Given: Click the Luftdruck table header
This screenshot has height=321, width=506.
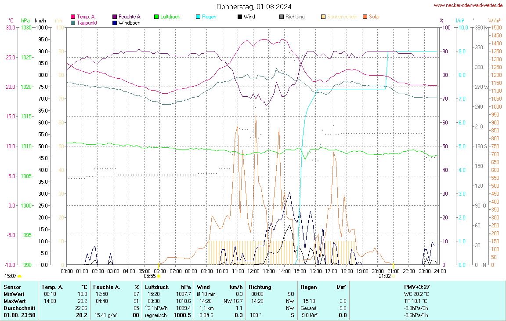Looking at the screenshot, I should [x=156, y=287].
